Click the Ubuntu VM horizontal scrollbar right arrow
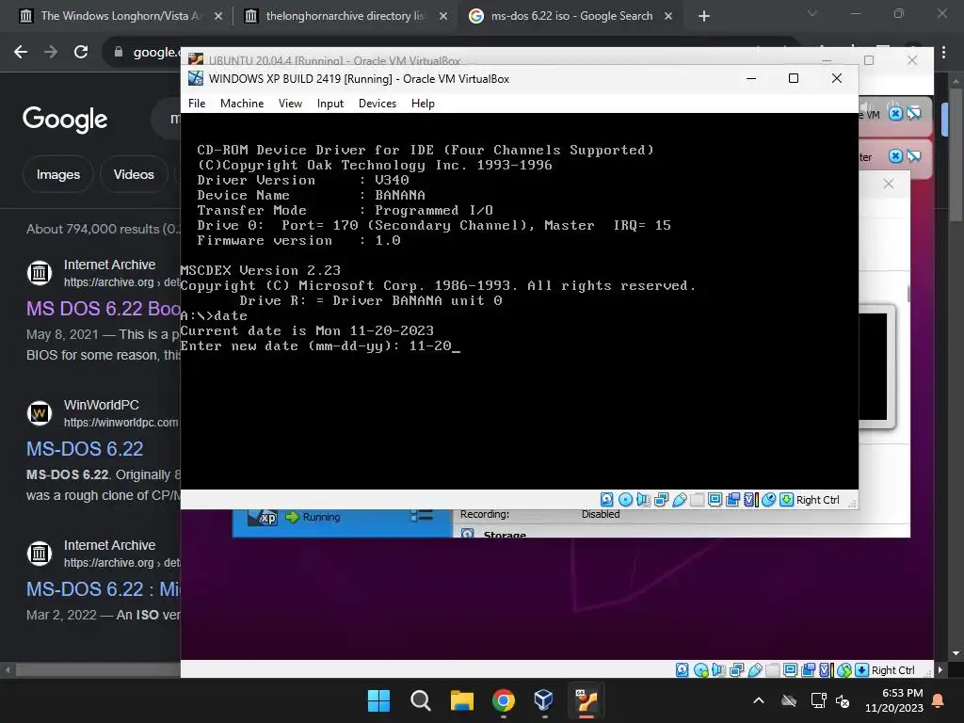The height and width of the screenshot is (723, 964). [940, 670]
